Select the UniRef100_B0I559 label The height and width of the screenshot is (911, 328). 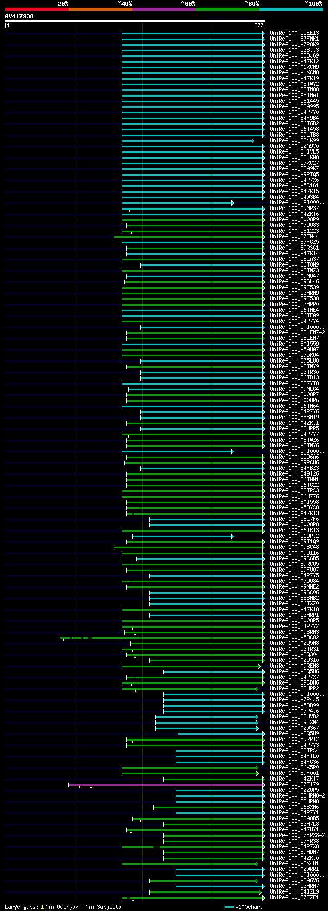click(294, 344)
